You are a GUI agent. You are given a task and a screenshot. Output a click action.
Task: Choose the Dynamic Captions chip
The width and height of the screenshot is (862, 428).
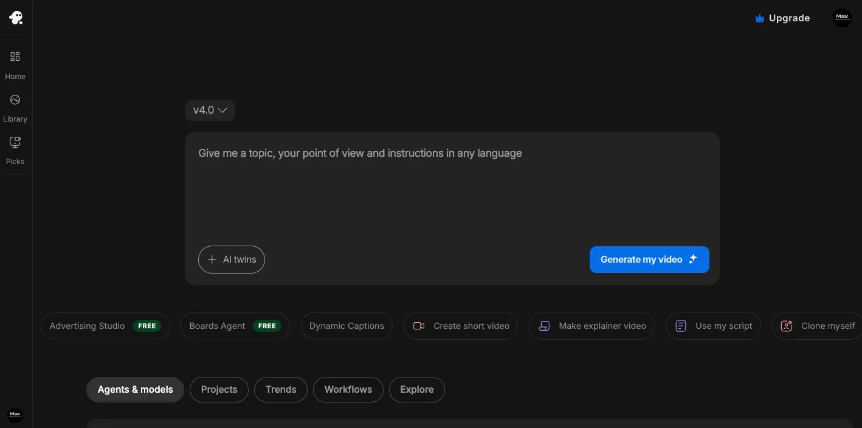pyautogui.click(x=347, y=326)
